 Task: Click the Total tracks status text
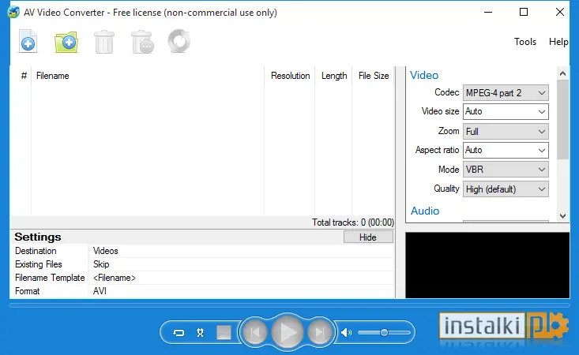pos(353,222)
